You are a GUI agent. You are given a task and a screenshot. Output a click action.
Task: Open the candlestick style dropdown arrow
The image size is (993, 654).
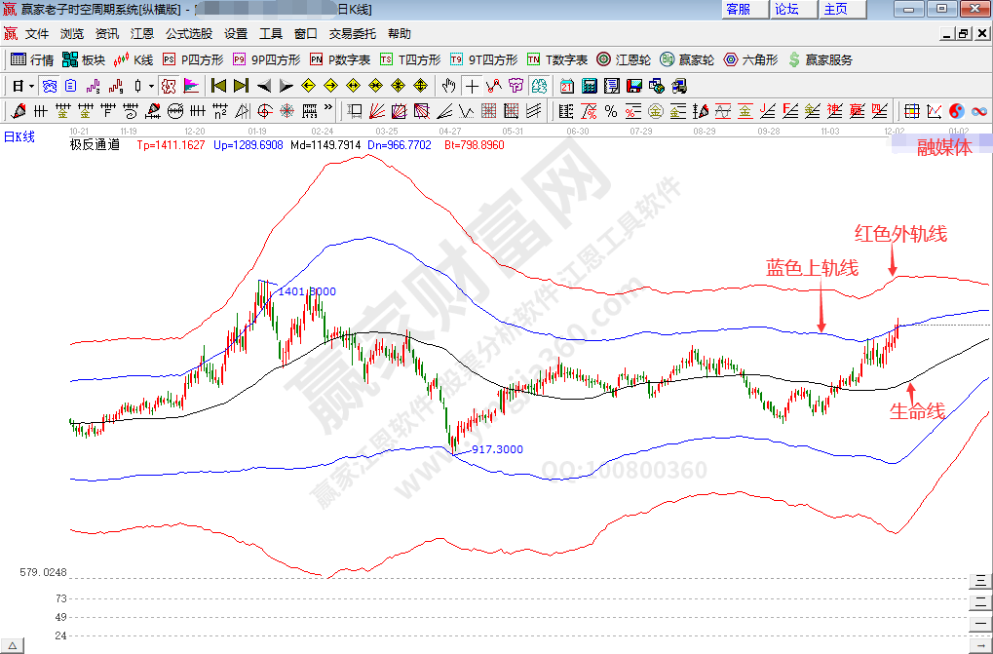[151, 86]
